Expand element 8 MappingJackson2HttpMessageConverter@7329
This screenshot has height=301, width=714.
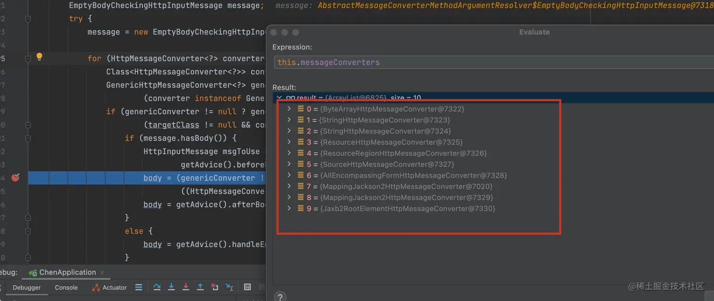click(x=289, y=197)
